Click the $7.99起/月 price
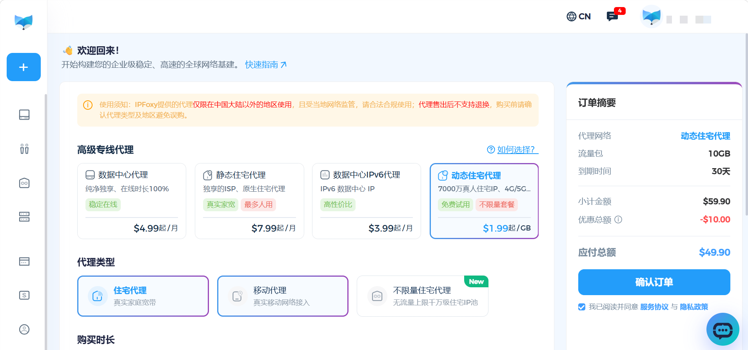Image resolution: width=748 pixels, height=350 pixels. [274, 228]
